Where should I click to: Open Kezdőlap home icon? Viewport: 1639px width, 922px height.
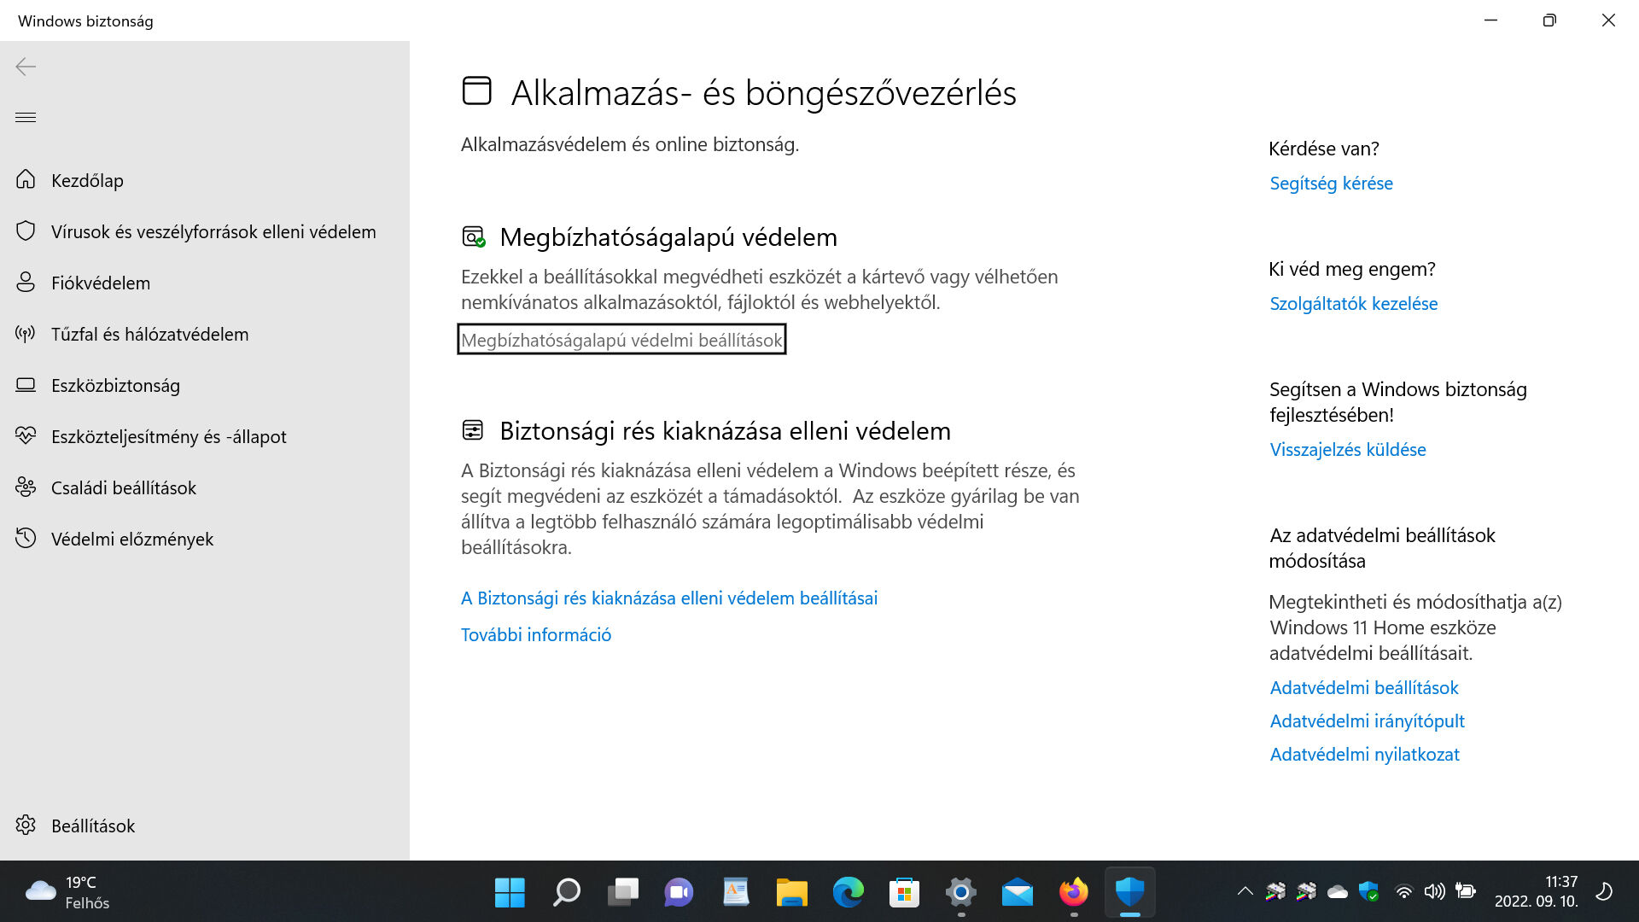(x=26, y=180)
